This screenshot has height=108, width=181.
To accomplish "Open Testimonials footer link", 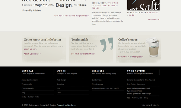I will coord(27,84).
